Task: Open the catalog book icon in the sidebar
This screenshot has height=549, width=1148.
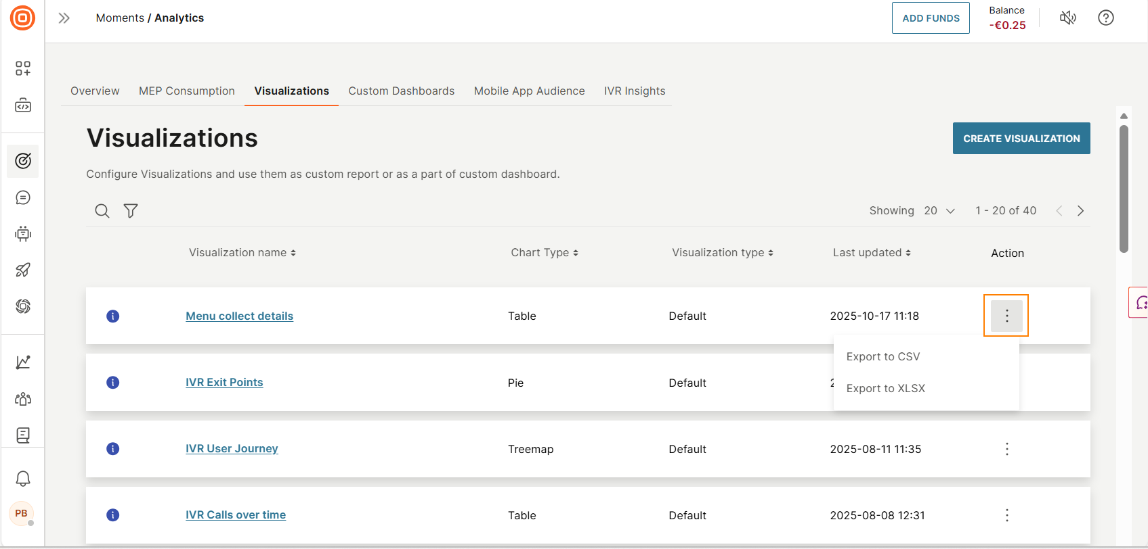Action: (x=23, y=435)
